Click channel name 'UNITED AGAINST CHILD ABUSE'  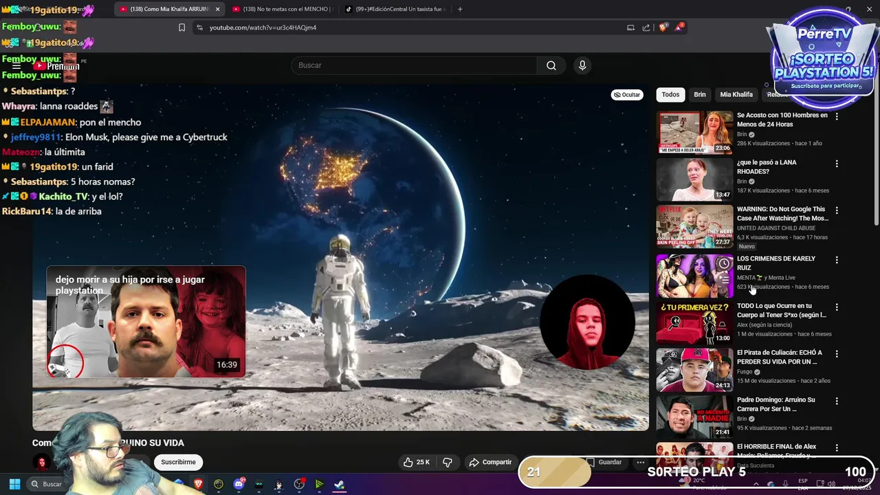coord(776,228)
